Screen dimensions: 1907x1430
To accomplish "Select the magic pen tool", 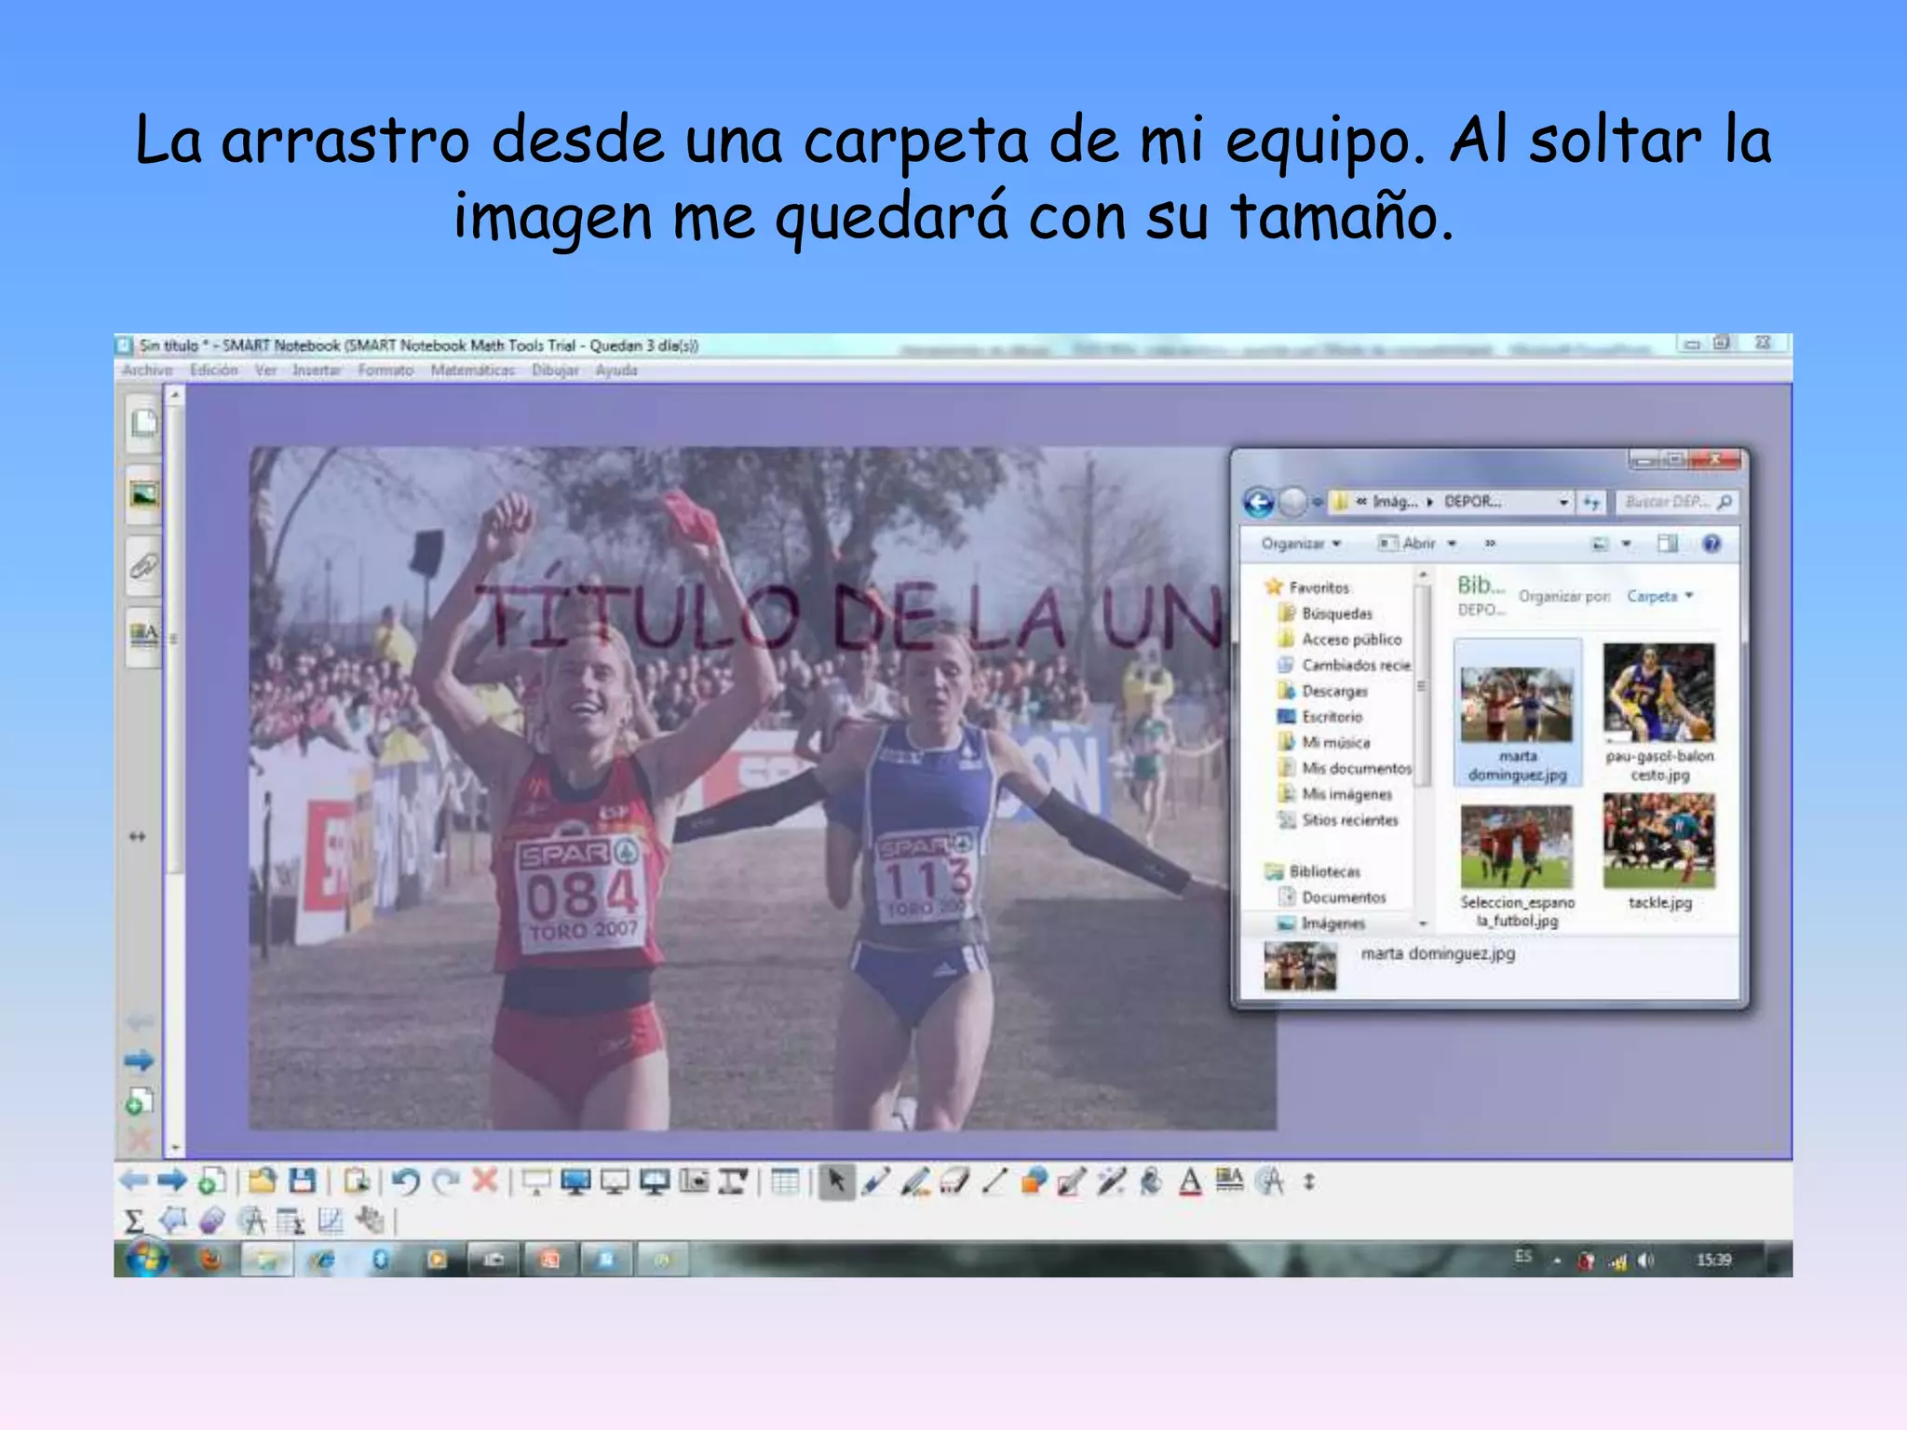I will [1111, 1182].
